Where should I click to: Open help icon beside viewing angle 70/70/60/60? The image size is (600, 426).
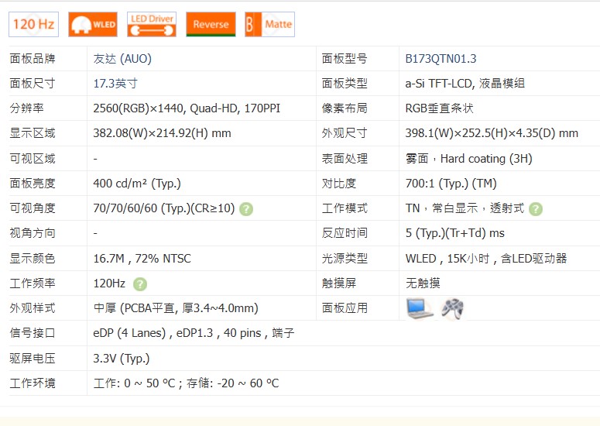246,208
